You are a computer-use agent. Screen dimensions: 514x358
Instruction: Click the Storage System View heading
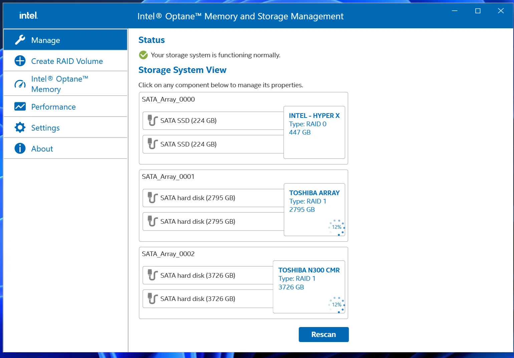tap(182, 70)
